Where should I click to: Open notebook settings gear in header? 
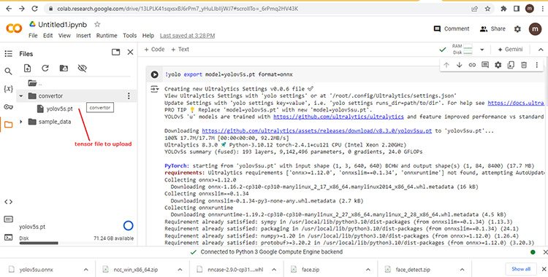[517, 29]
